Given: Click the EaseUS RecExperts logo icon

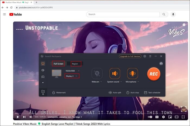Looking at the screenshot, I should pyautogui.click(x=42, y=56).
